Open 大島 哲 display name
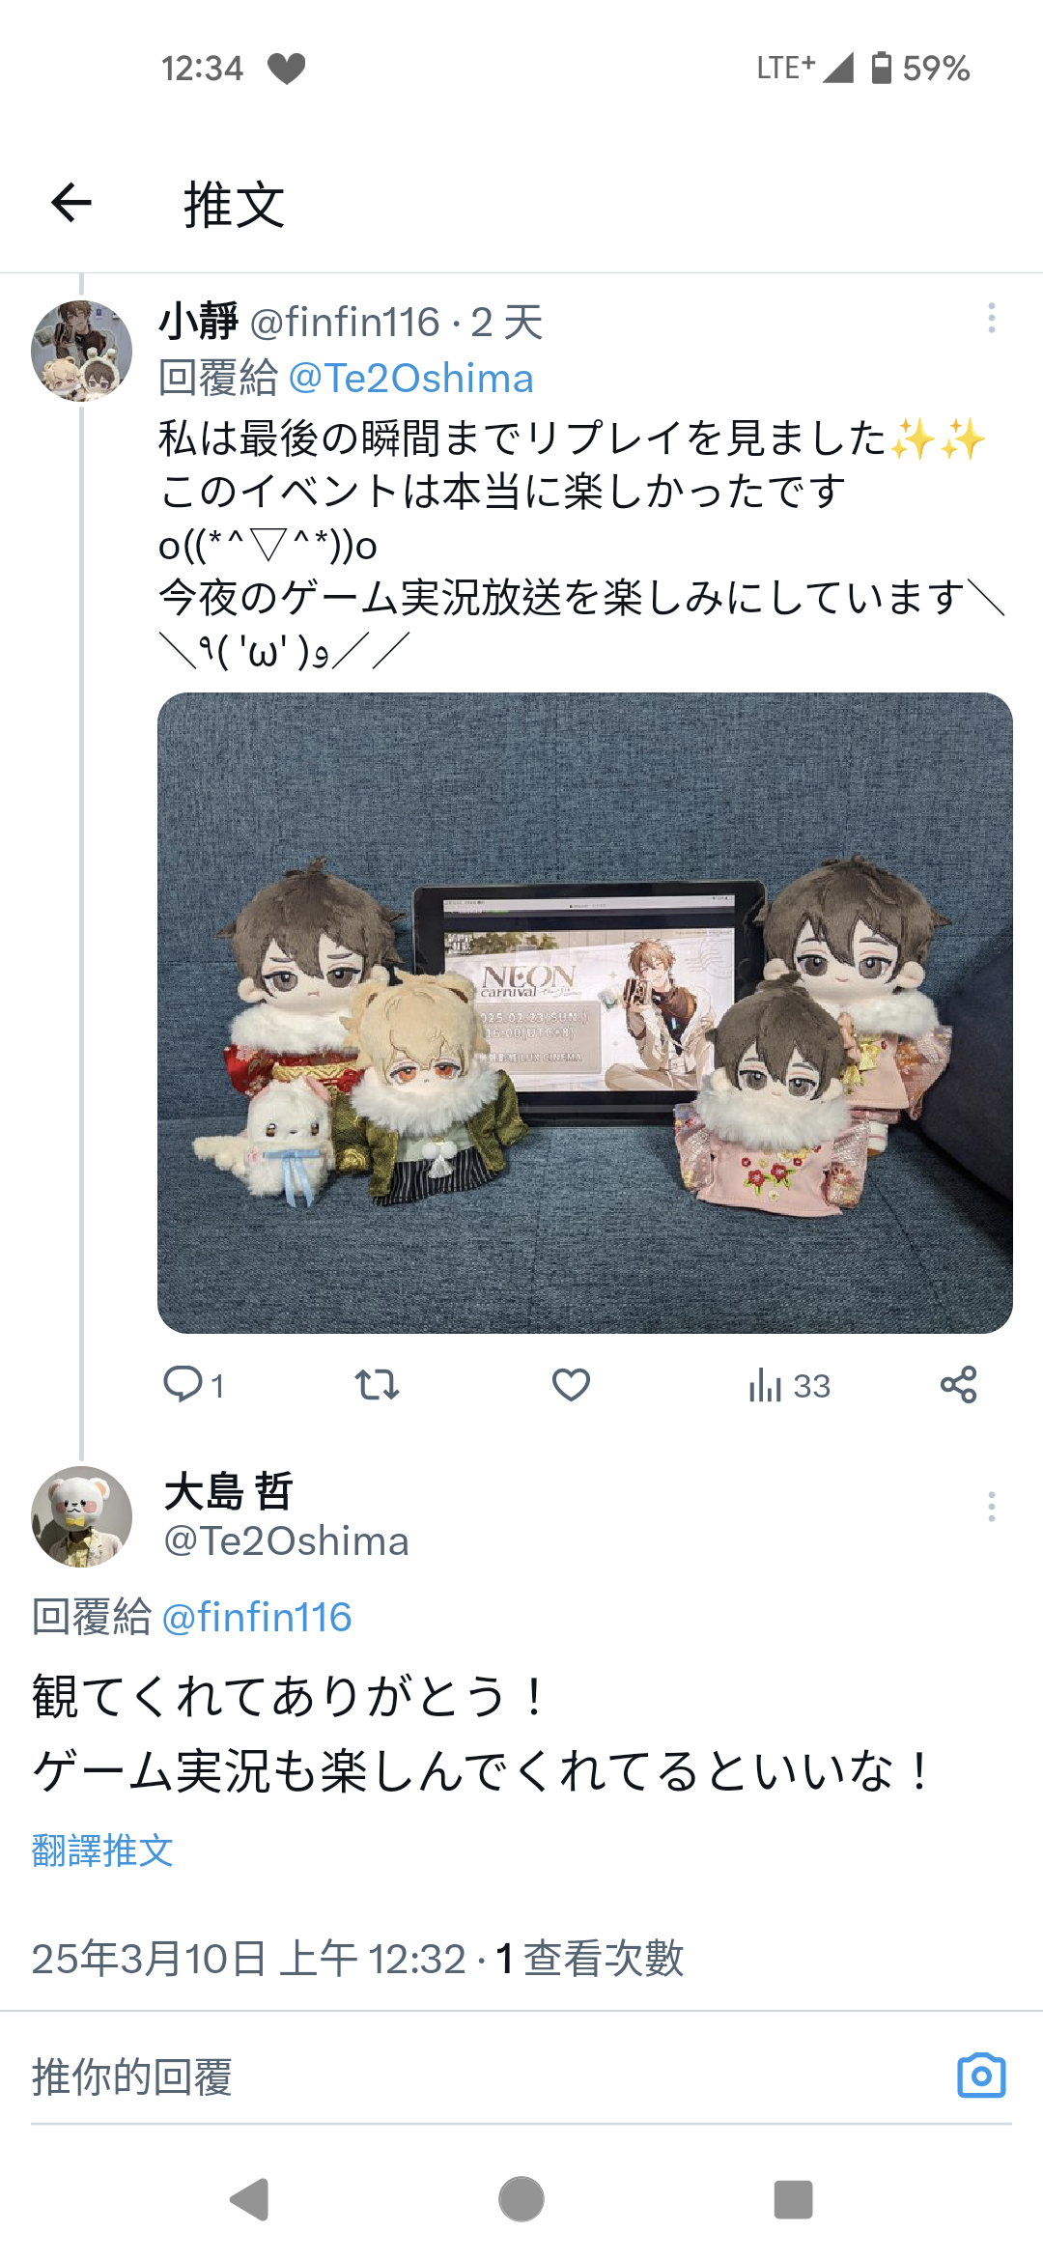Screen dimensions: 1043x2260 229,1491
